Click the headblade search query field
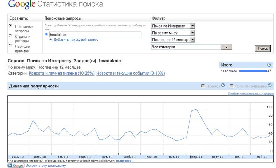 pyautogui.click(x=95, y=35)
